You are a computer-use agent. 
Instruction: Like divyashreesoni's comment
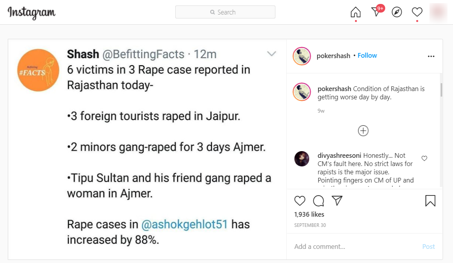pos(424,158)
